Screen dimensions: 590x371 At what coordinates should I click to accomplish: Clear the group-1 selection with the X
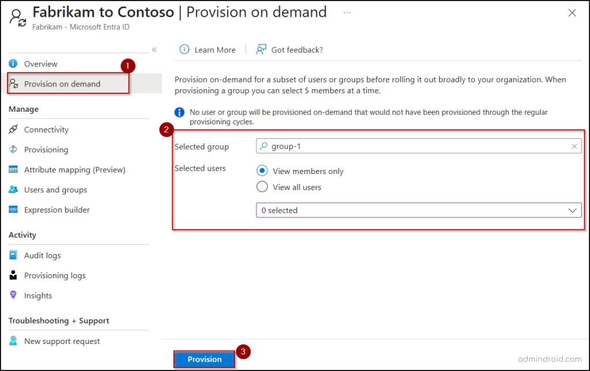tap(574, 146)
